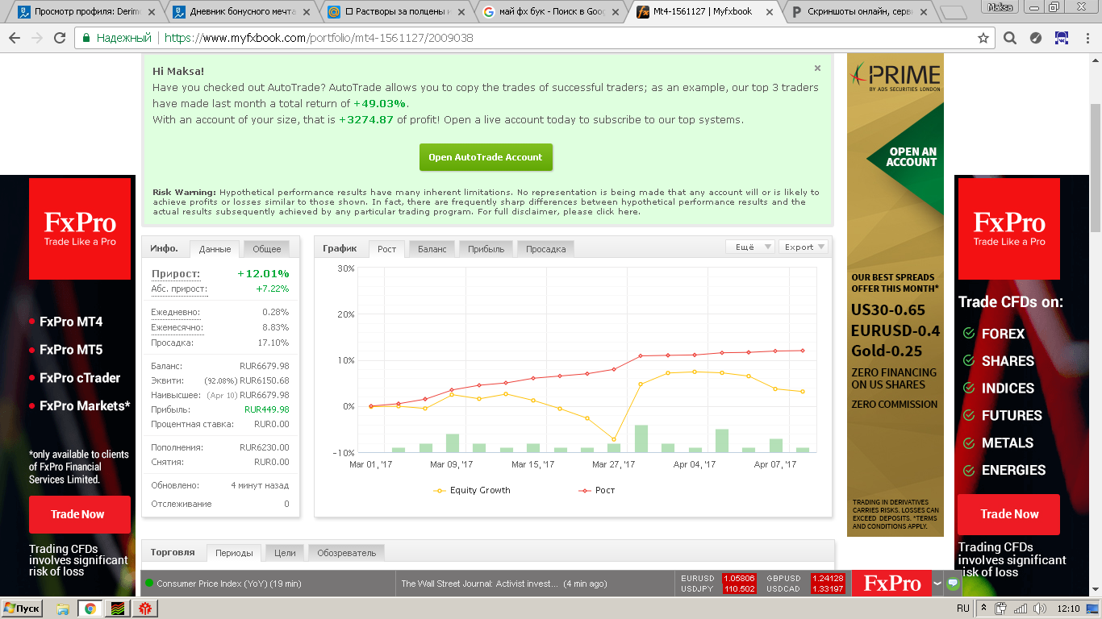Open the Export dropdown
1102x619 pixels.
804,247
